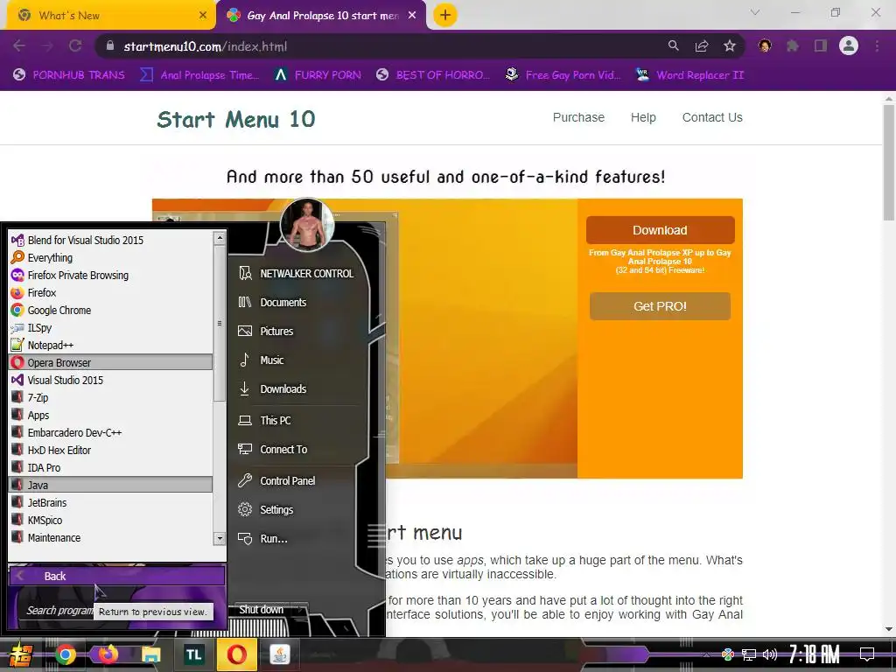Expand HxD Hex Editor folder
Image resolution: width=896 pixels, height=672 pixels.
click(111, 451)
